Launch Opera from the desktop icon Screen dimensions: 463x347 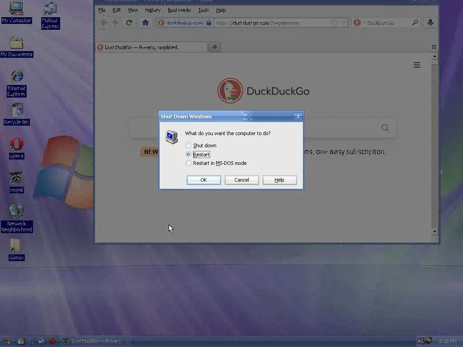point(17,148)
